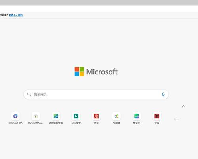This screenshot has width=198, height=159.
Task: Open the Microsoft 365 quick link icon
Action: [15, 116]
